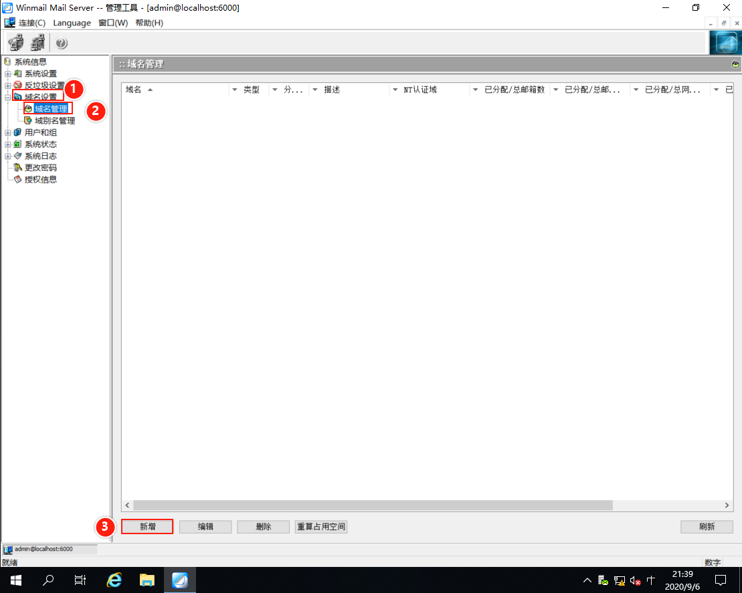The image size is (742, 593).
Task: Expand the 系统日志 tree node
Action: point(7,156)
